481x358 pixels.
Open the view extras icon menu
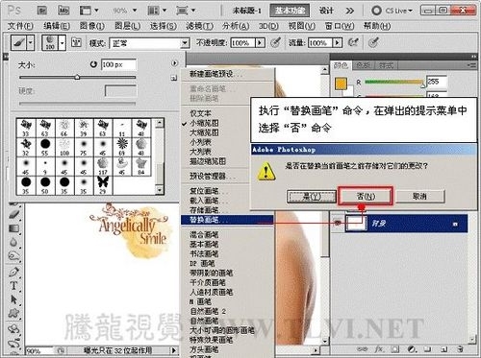[89, 11]
